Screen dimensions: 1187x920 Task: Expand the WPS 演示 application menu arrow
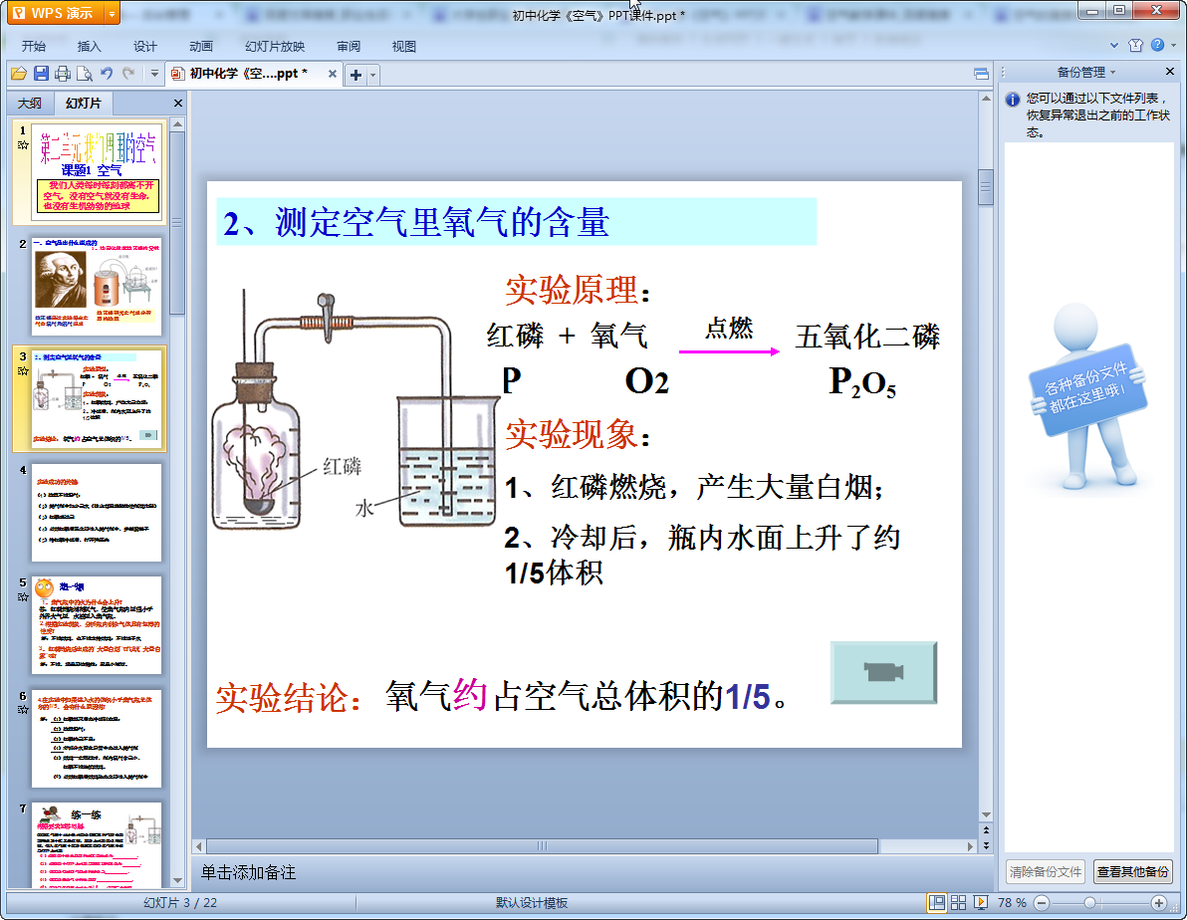111,14
